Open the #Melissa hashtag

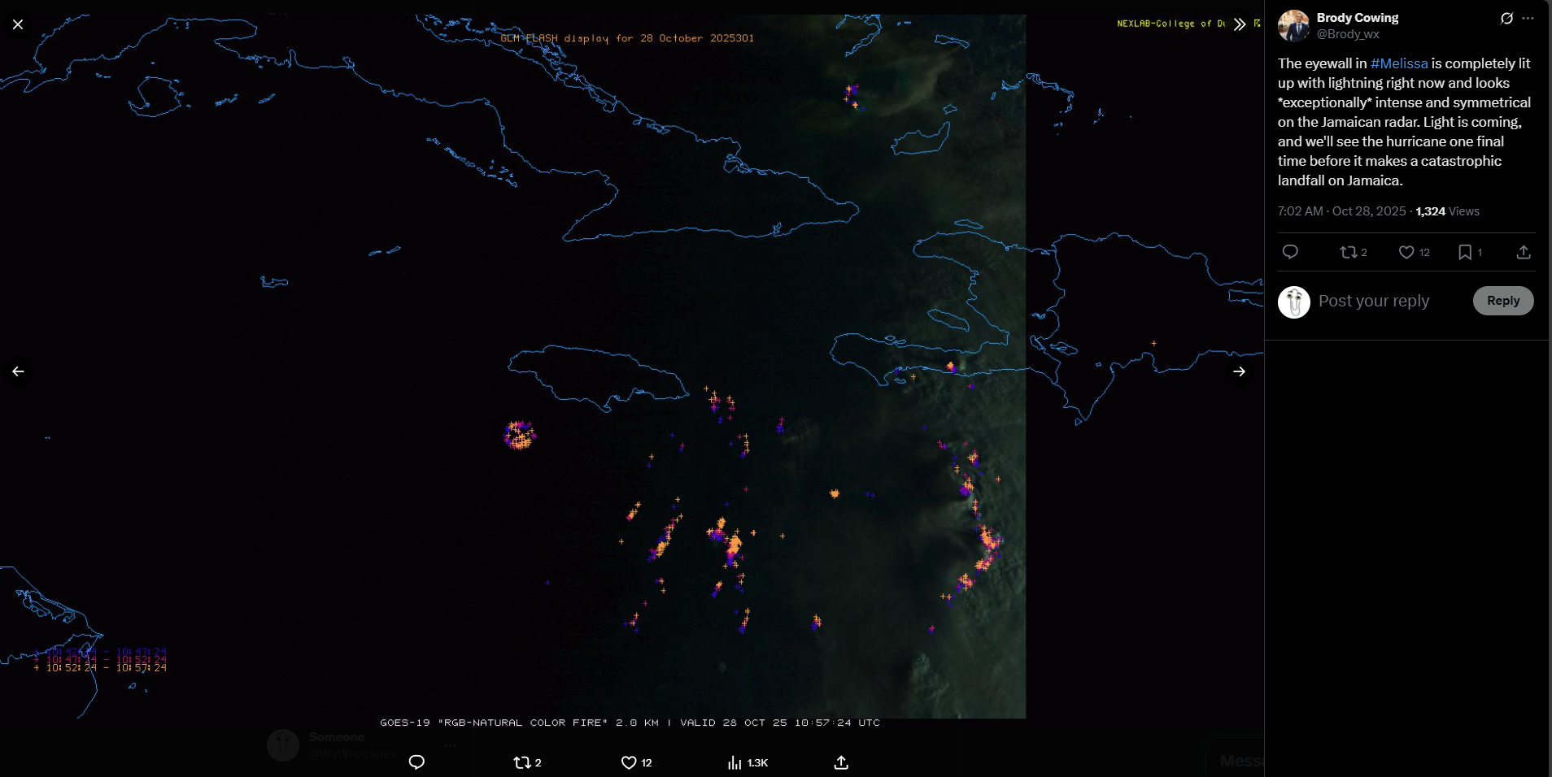[x=1399, y=63]
